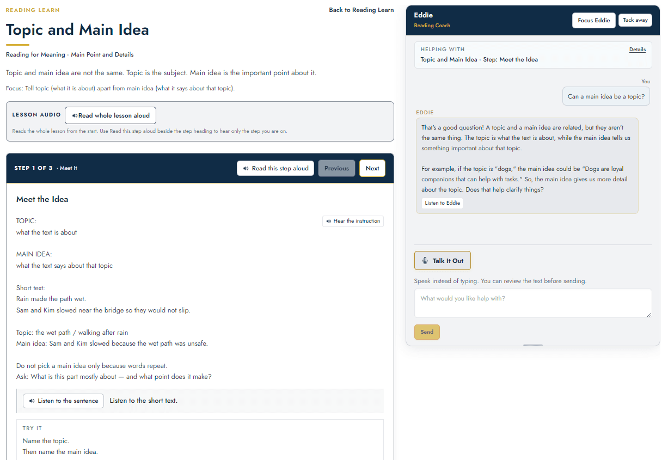This screenshot has width=668, height=460.
Task: Click the 'Can a main idea be a topic?' message
Action: click(x=606, y=96)
